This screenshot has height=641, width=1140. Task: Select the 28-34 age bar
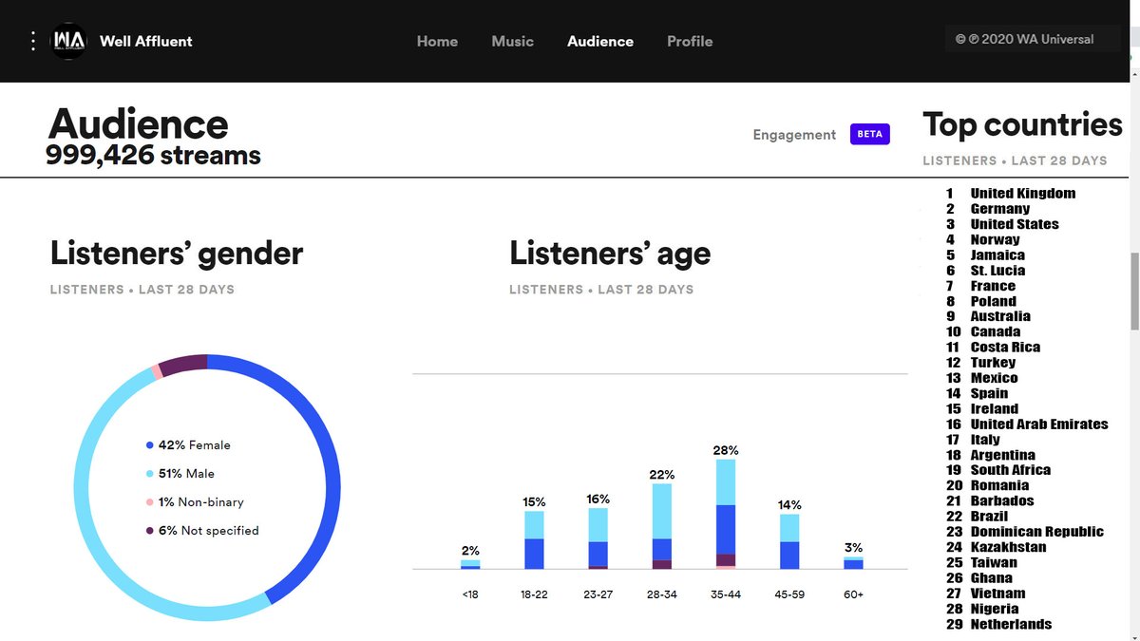pos(662,526)
